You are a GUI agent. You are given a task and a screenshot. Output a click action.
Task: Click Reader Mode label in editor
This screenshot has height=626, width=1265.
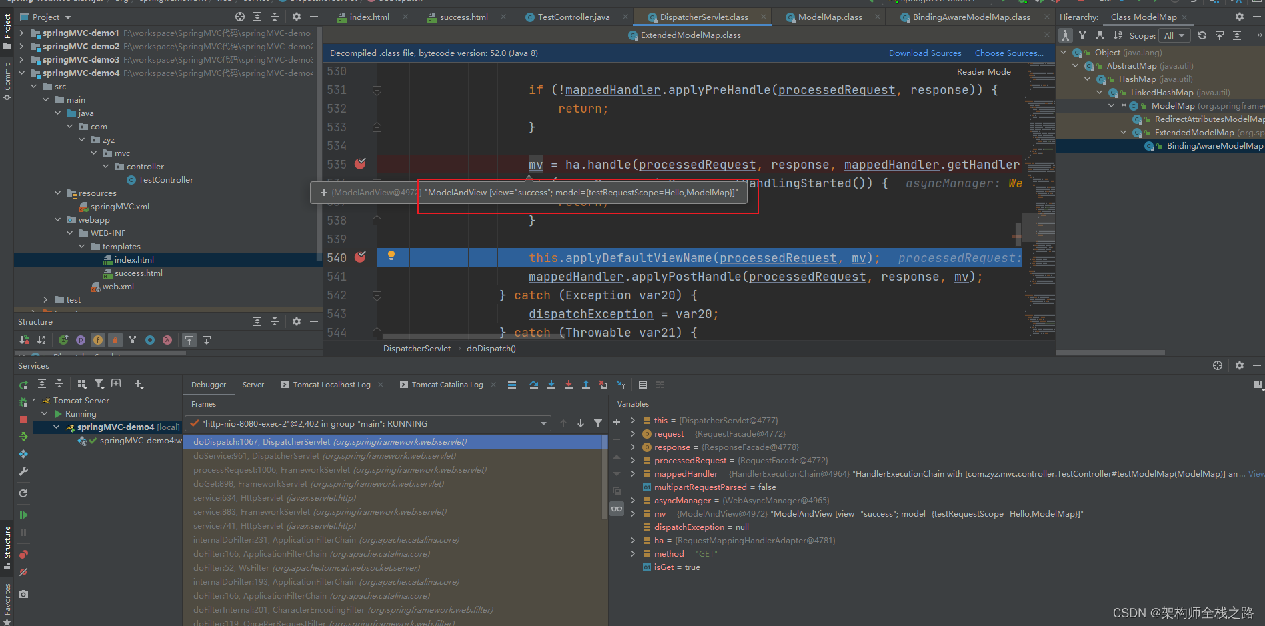click(984, 72)
